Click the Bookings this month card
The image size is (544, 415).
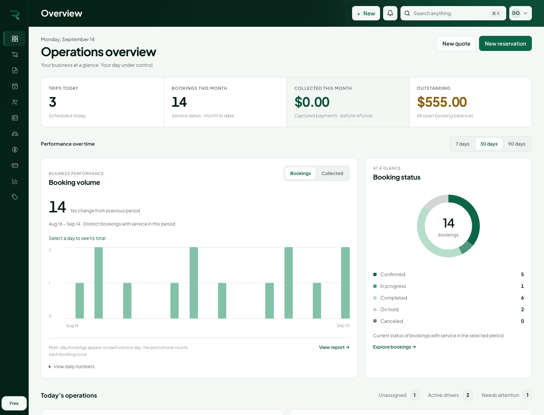tap(225, 102)
